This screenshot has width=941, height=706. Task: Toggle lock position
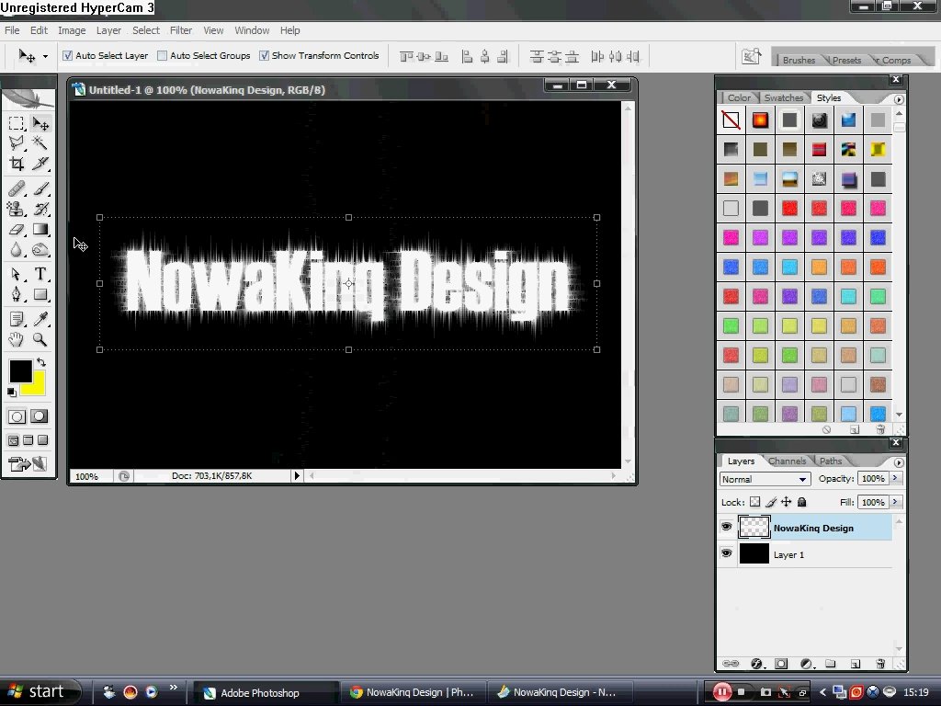click(x=787, y=502)
